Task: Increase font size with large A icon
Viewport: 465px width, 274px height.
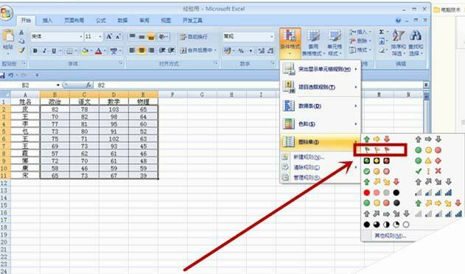Action: (109, 37)
